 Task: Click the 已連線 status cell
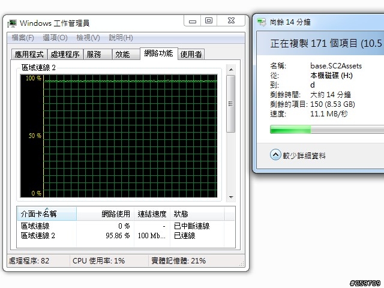[184, 236]
